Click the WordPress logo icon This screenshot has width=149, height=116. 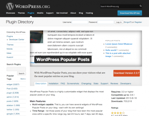coord(10,6)
